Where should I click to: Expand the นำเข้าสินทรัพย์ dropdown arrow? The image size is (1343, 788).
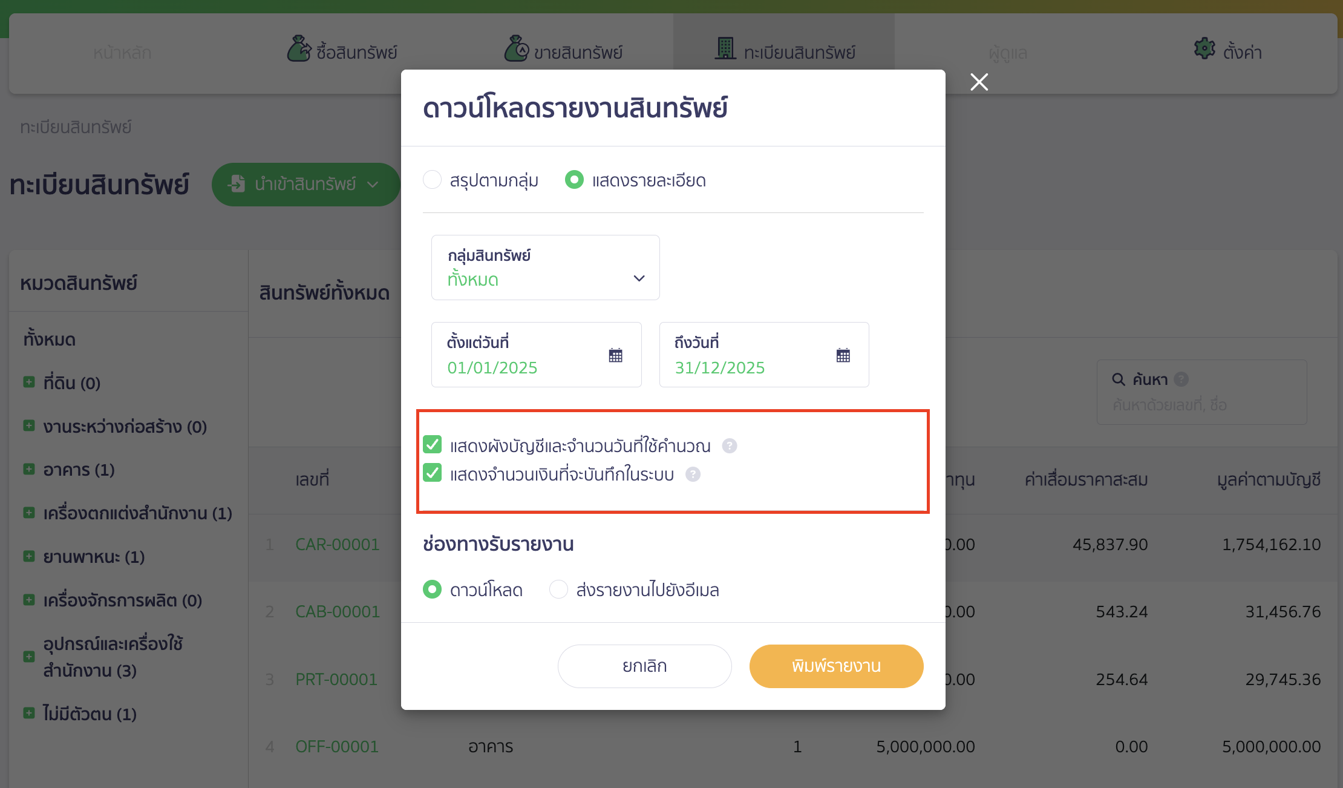(373, 184)
